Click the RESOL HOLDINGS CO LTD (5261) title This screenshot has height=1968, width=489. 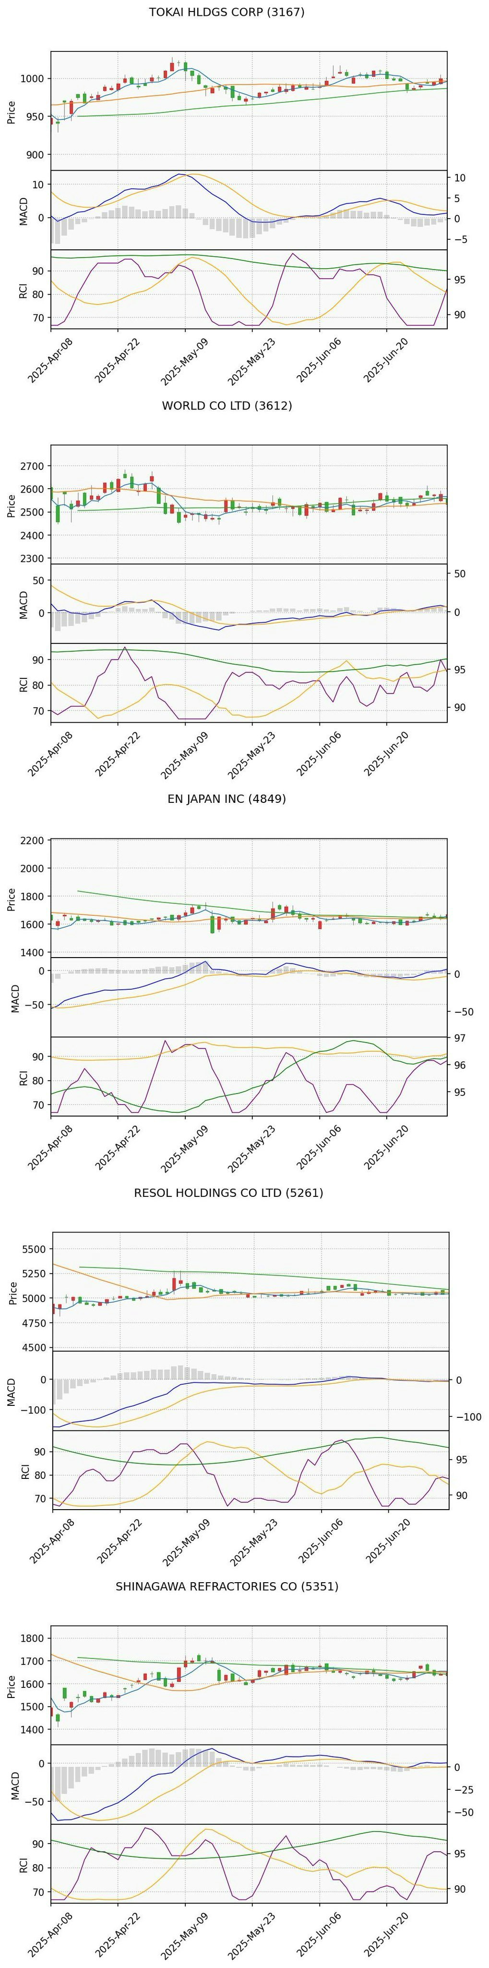pos(228,1193)
